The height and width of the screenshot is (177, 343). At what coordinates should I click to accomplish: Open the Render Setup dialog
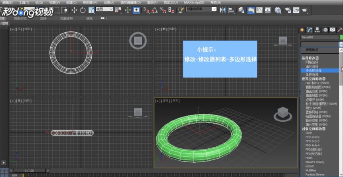[288, 10]
